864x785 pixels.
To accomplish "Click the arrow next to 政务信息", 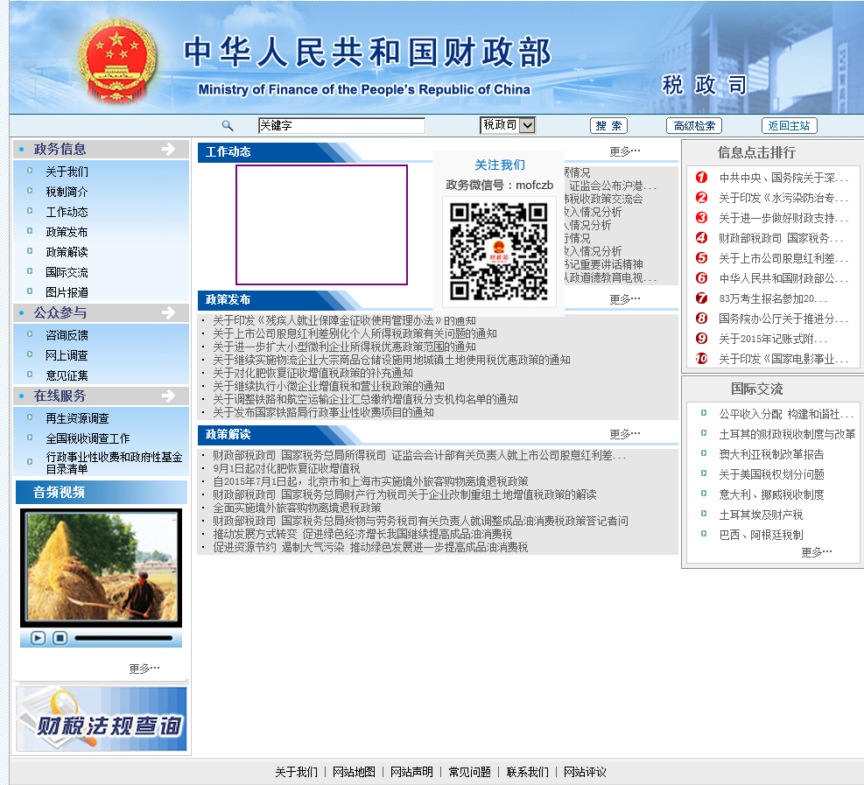I will pyautogui.click(x=168, y=149).
